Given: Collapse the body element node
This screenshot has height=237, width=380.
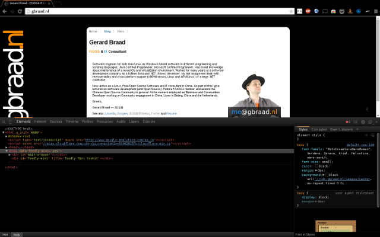Looking at the screenshot, I should click(x=7, y=151).
